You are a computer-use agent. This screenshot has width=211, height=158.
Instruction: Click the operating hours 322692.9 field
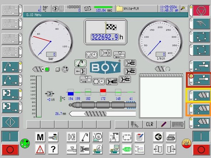click(105, 37)
